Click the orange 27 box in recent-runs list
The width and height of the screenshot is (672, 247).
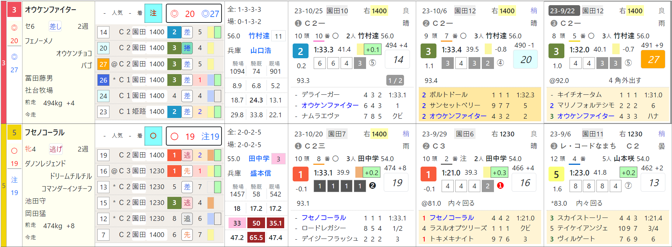(103, 64)
